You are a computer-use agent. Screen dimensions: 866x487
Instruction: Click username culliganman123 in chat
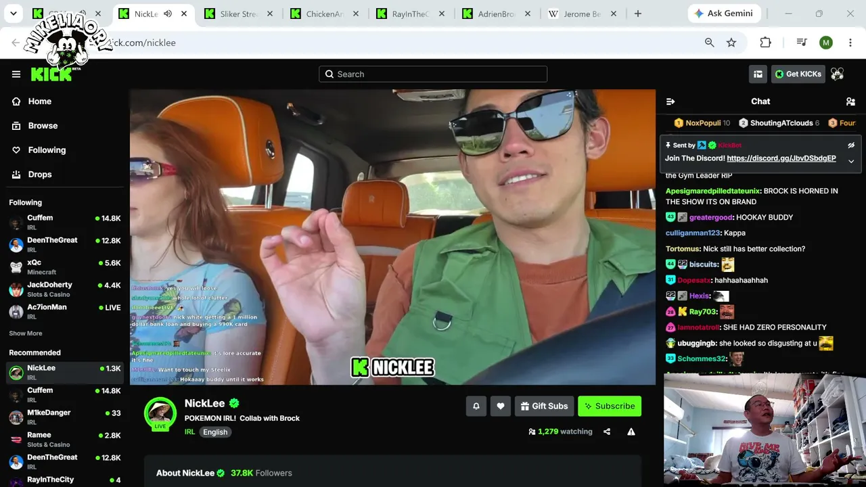point(693,233)
